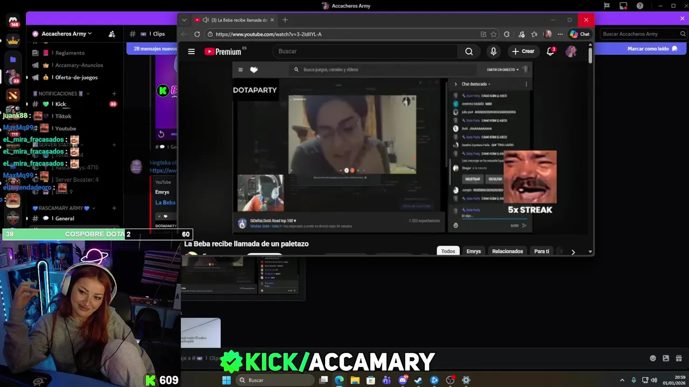Open emoji picker in Discord message bar
Viewport: 689px width, 387px height.
pyautogui.click(x=653, y=359)
